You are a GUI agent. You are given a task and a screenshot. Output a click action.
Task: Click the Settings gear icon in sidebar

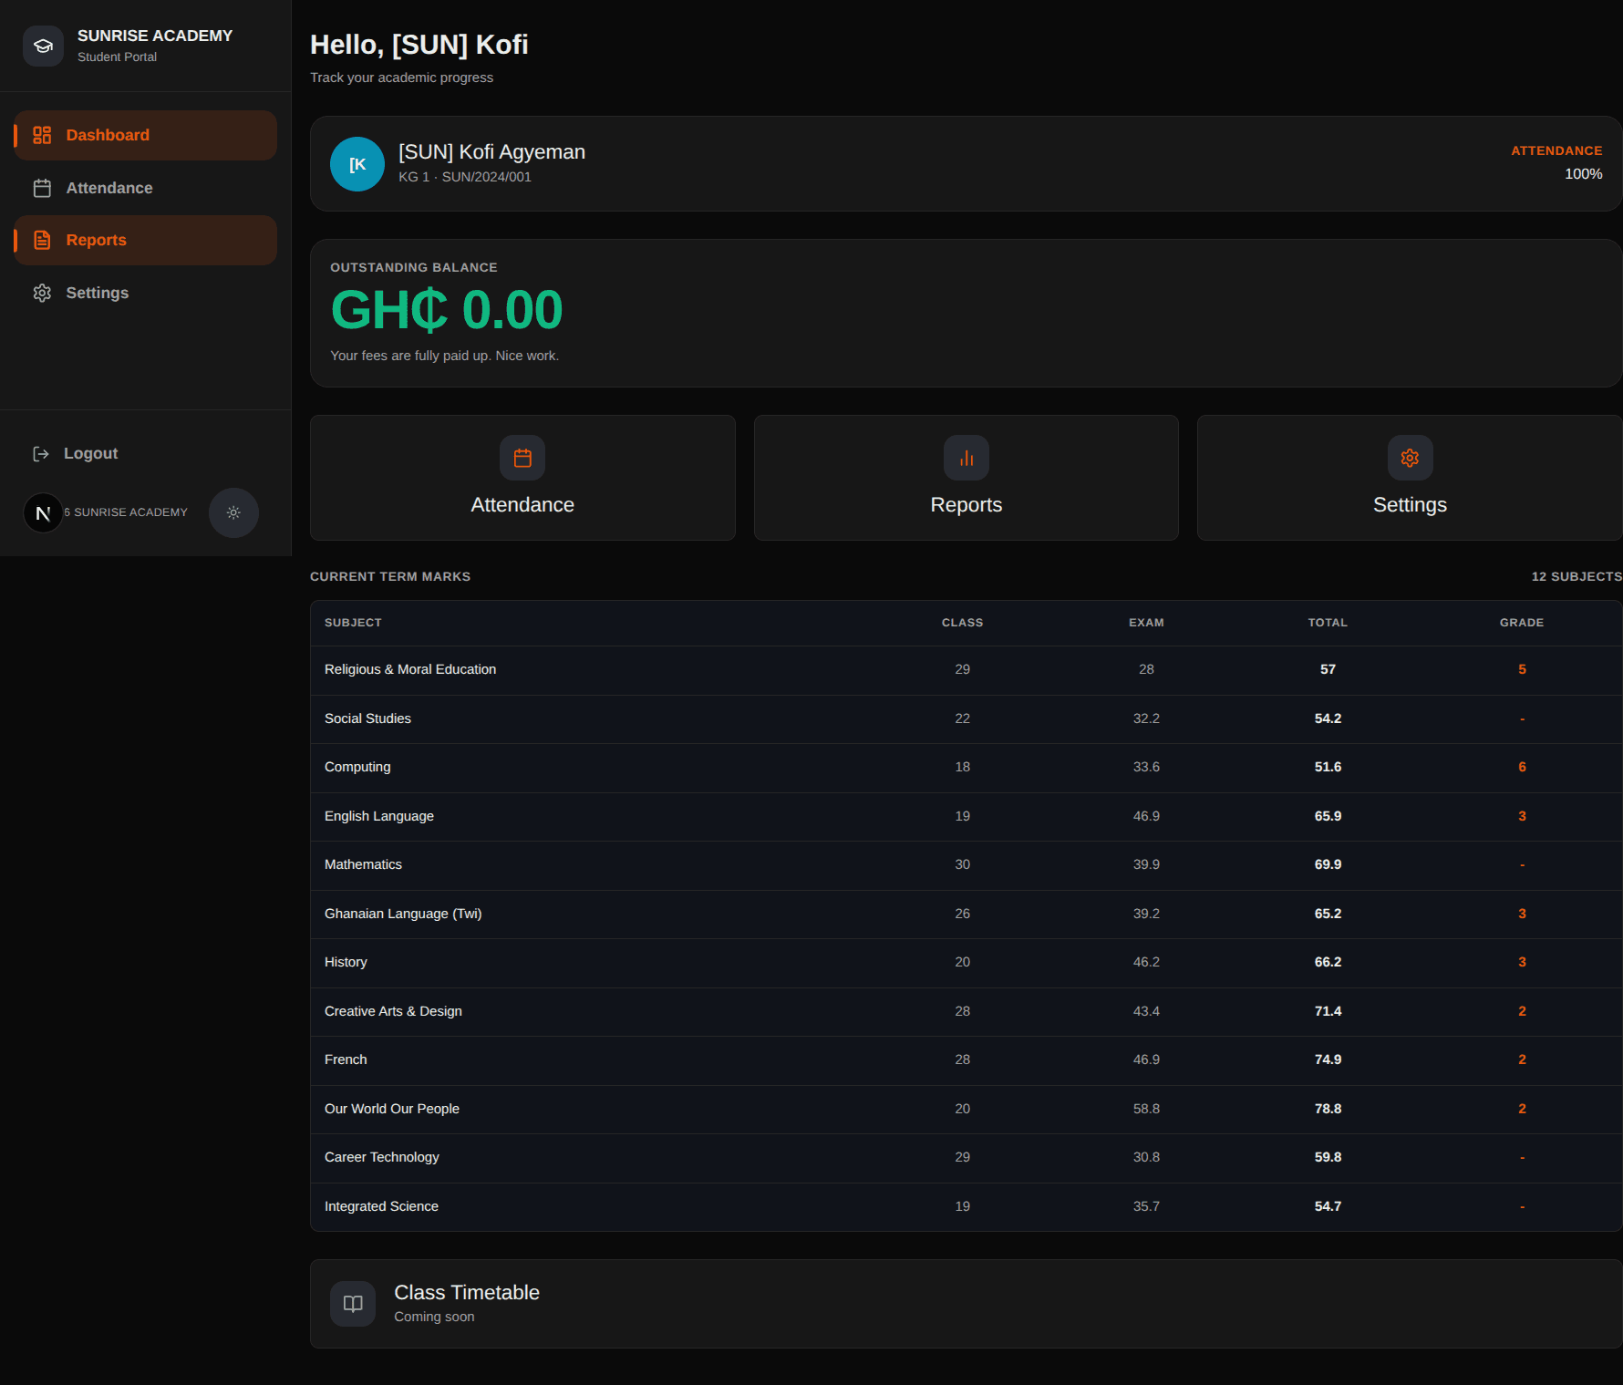42,293
